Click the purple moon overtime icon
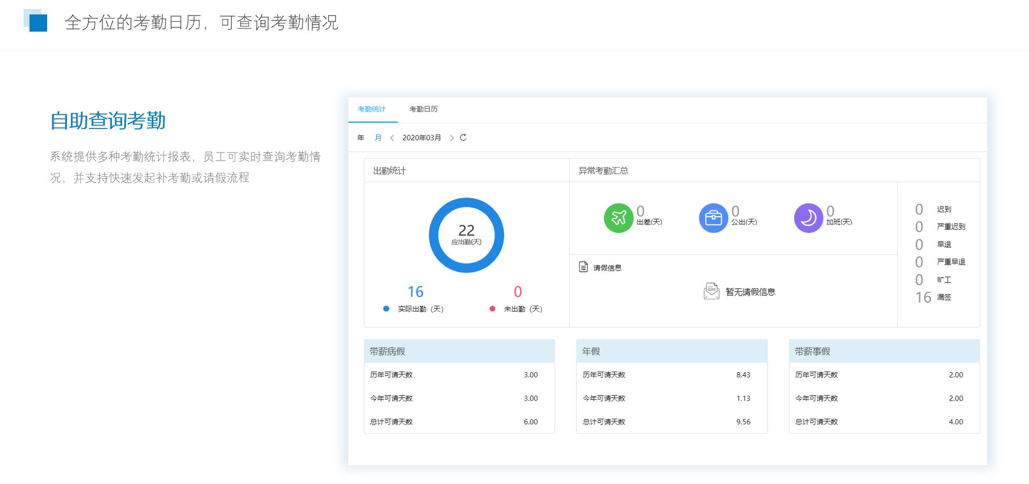Screen dimensions: 1029x484 [808, 218]
